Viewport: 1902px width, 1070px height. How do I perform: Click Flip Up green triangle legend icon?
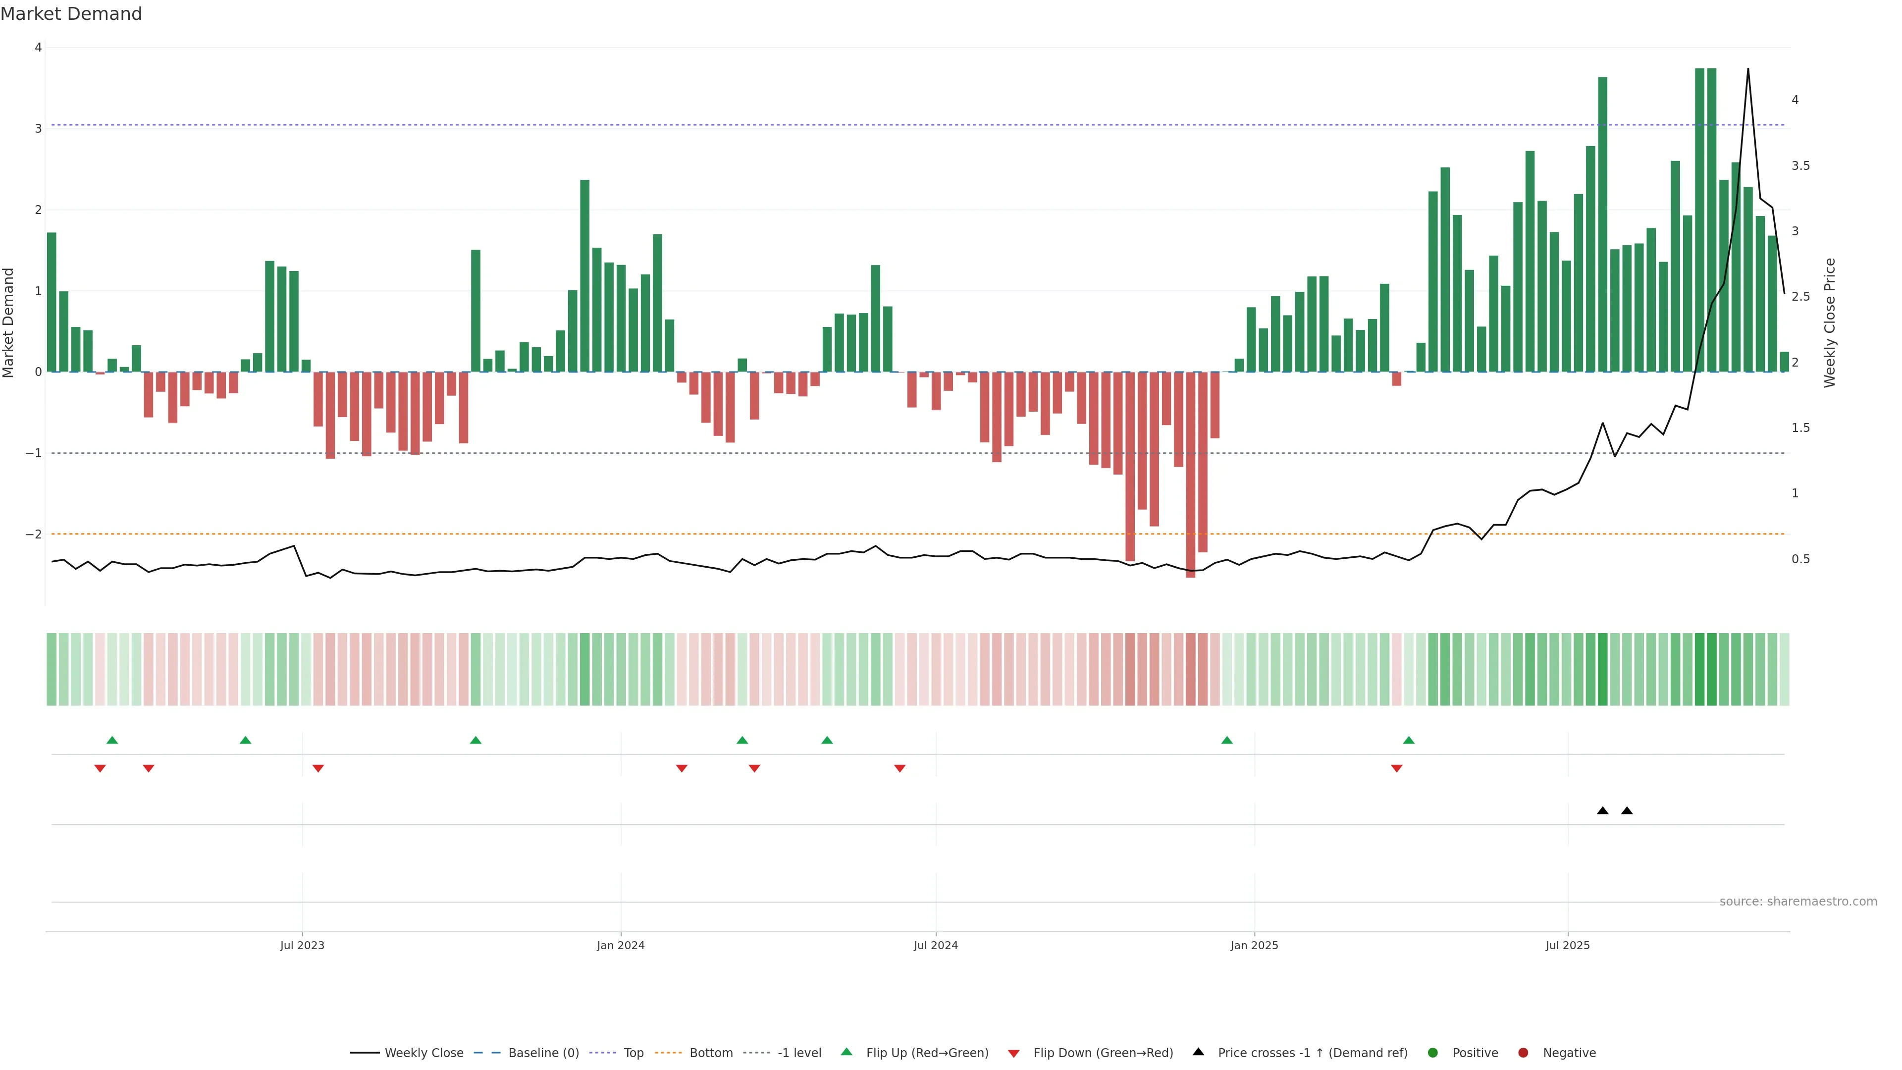pos(847,1052)
